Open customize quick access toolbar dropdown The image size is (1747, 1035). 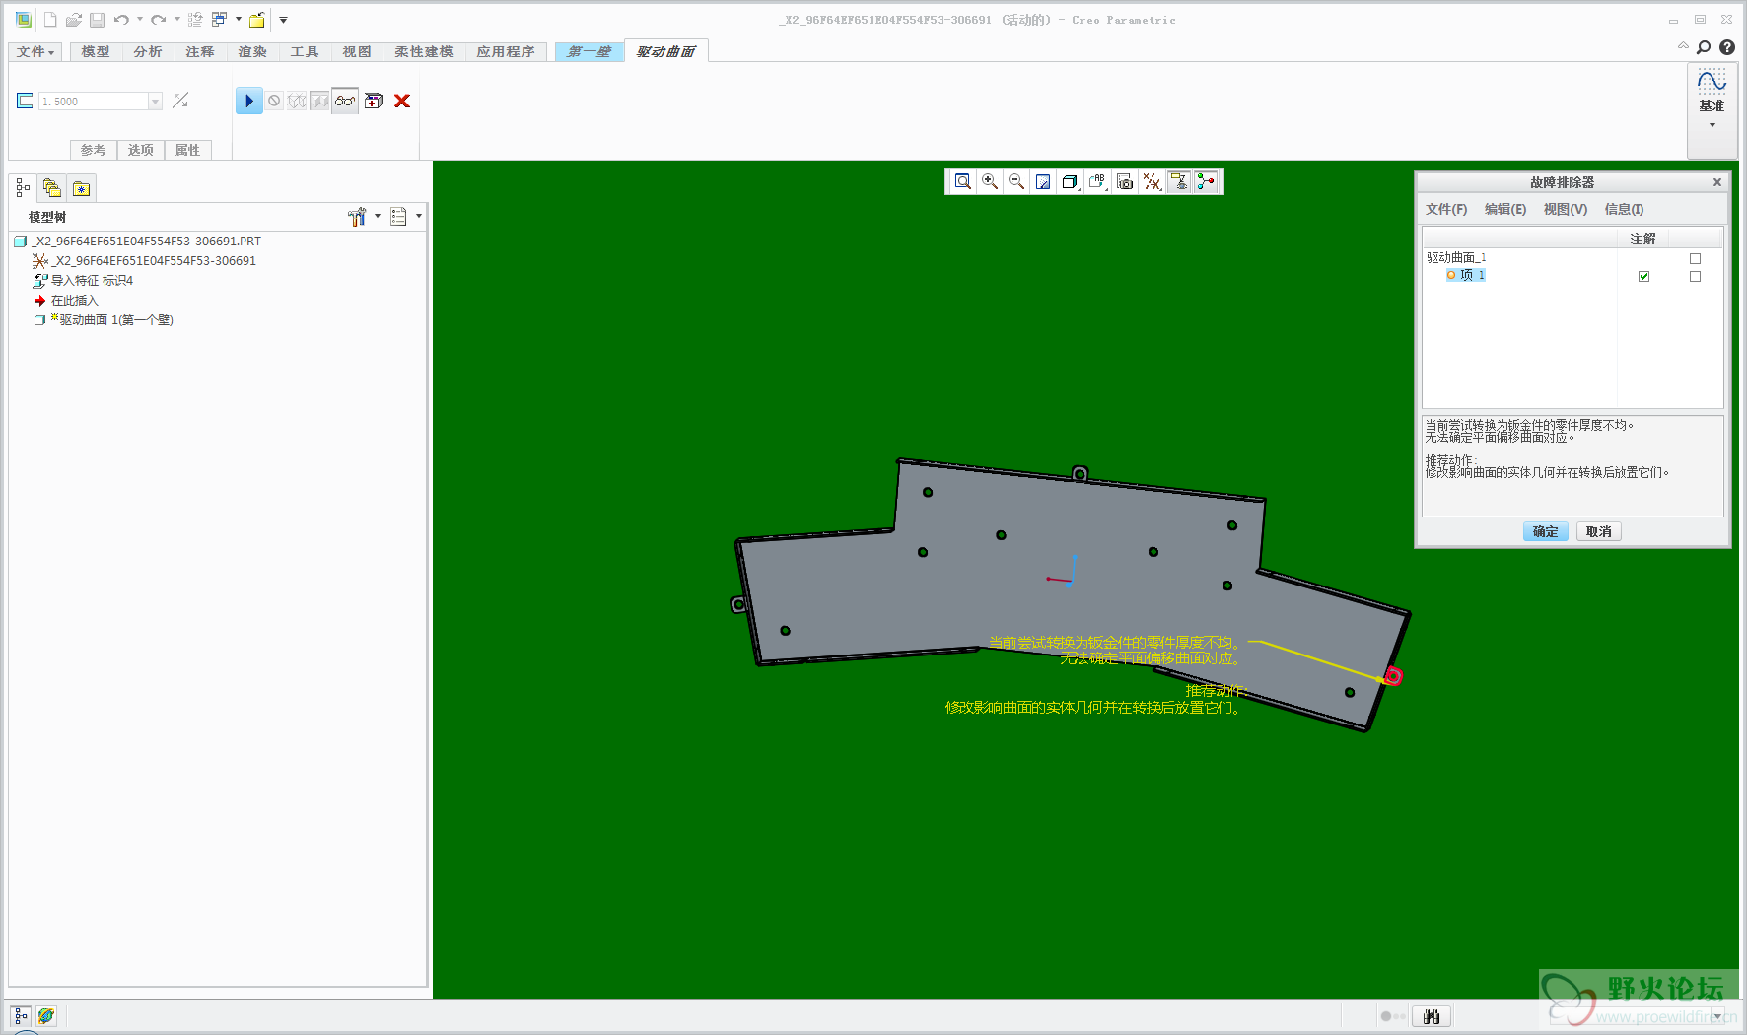[283, 20]
